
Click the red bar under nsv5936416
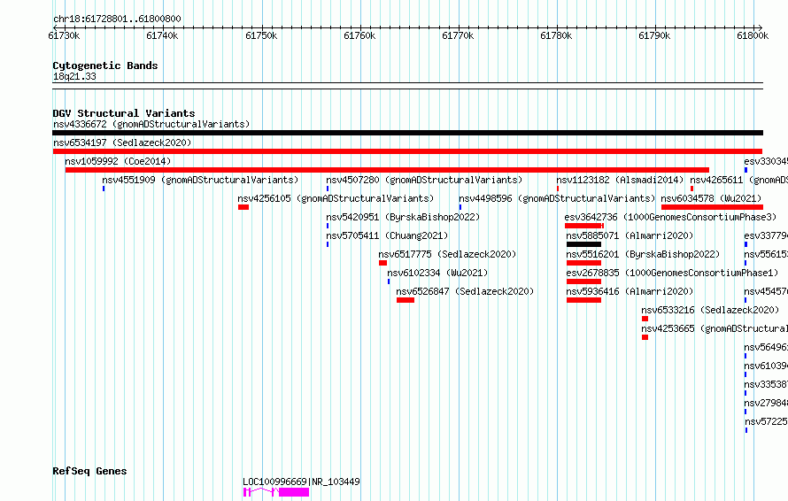point(583,300)
